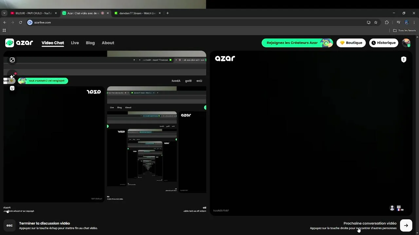This screenshot has width=419, height=235.
Task: Open the Chrome profile avatar
Action: pyautogui.click(x=407, y=23)
